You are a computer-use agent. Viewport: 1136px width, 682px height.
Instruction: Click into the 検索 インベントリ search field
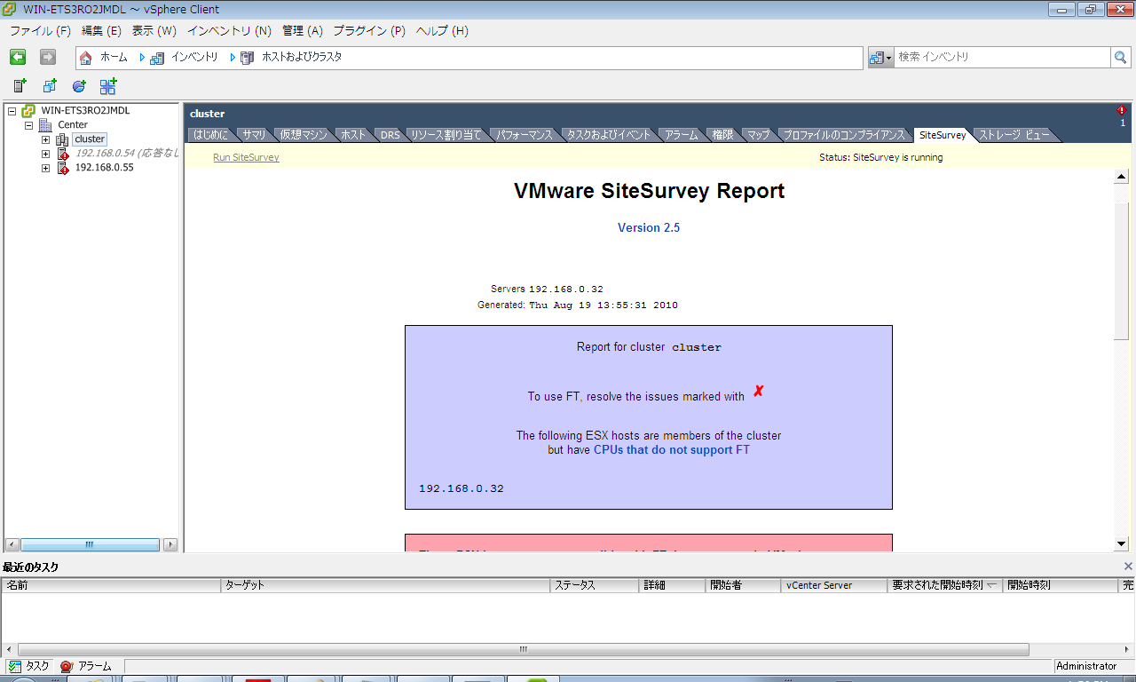point(1002,57)
